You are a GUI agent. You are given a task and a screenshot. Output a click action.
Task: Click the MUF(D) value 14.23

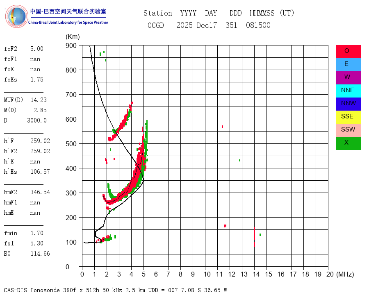39,100
